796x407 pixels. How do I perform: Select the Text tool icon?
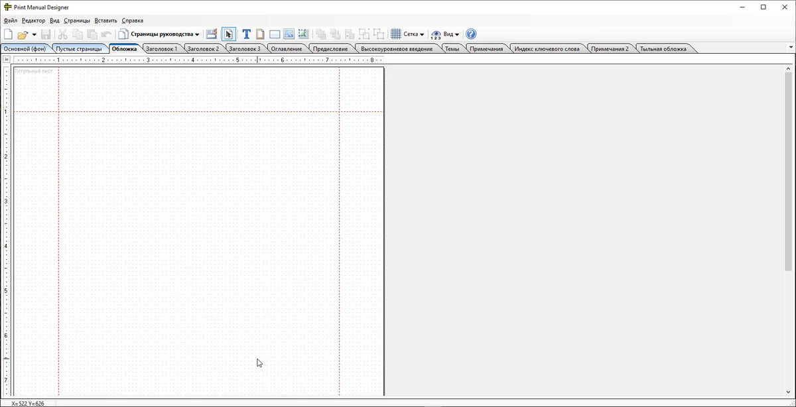(x=246, y=34)
